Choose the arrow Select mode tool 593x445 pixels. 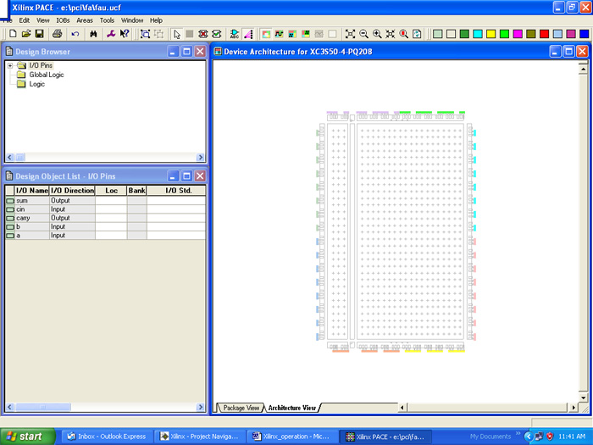coord(176,34)
